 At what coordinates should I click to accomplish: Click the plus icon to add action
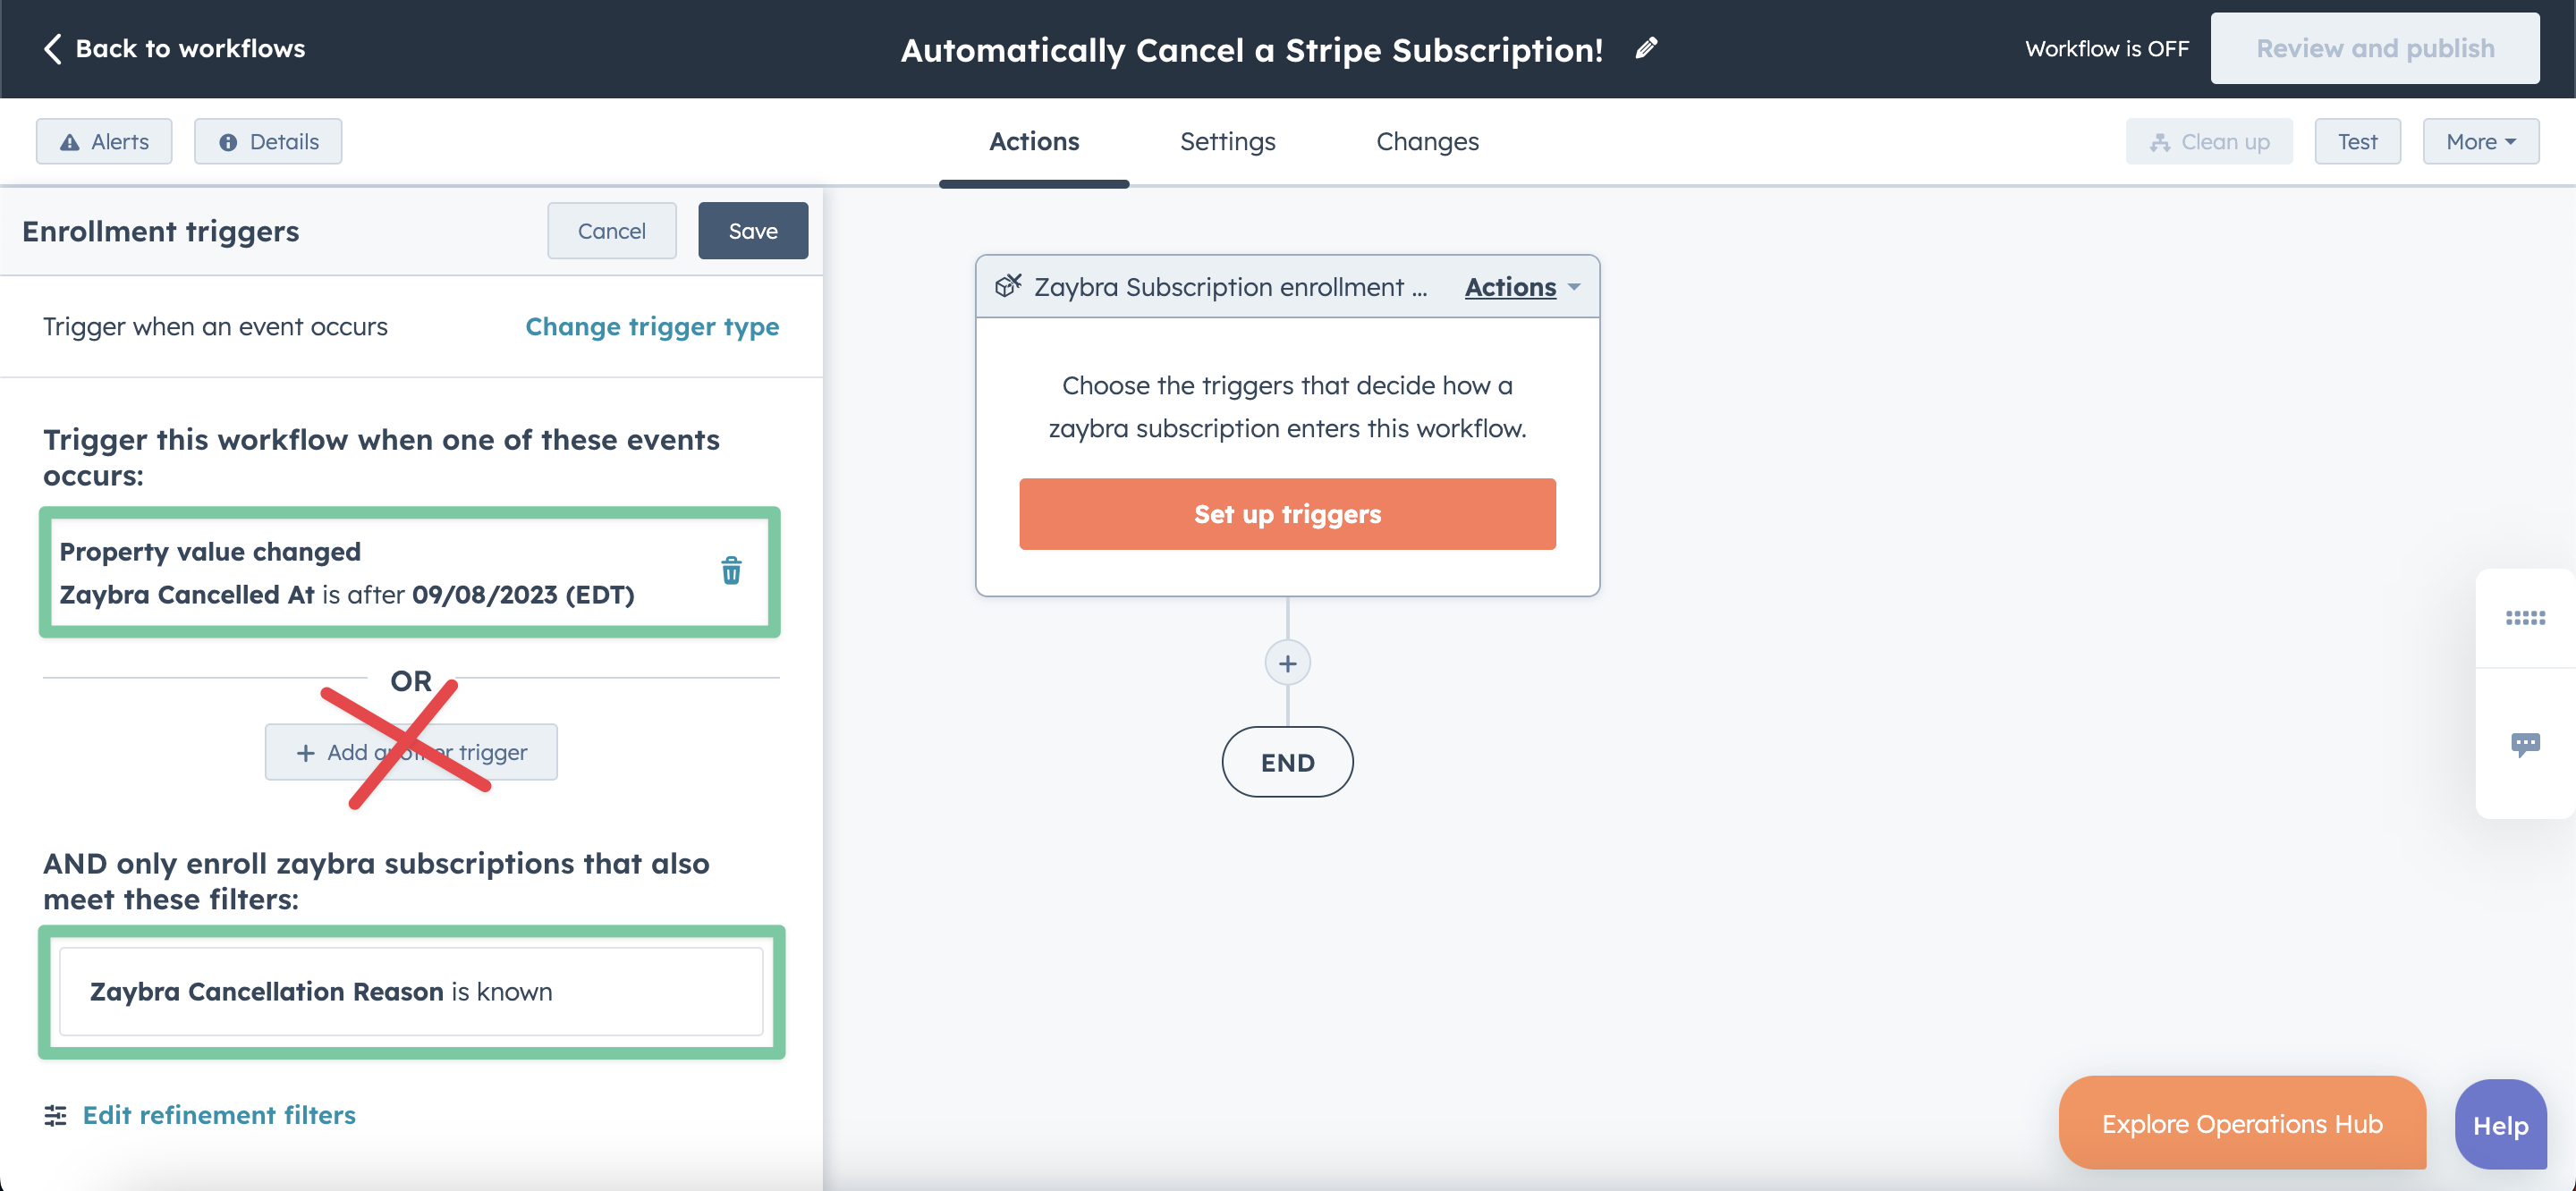(x=1287, y=663)
